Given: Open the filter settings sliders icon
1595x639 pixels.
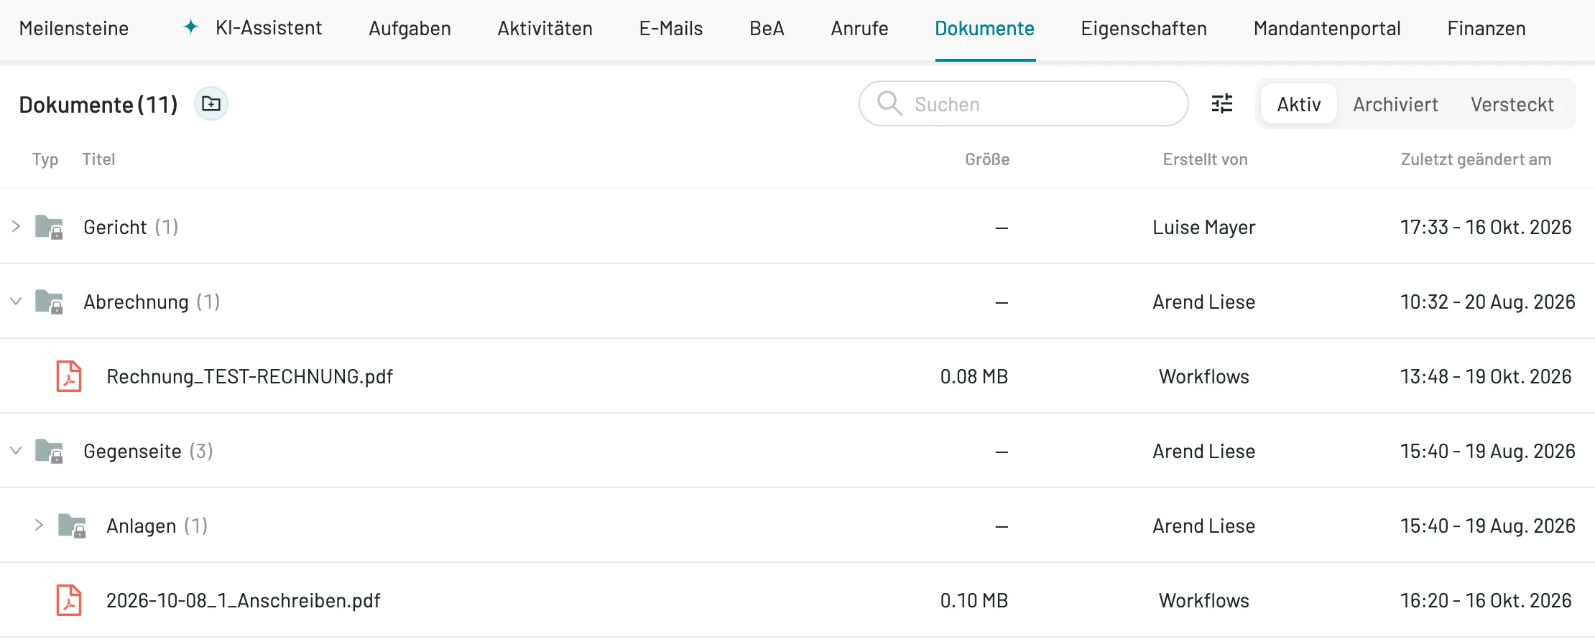Looking at the screenshot, I should pyautogui.click(x=1222, y=104).
